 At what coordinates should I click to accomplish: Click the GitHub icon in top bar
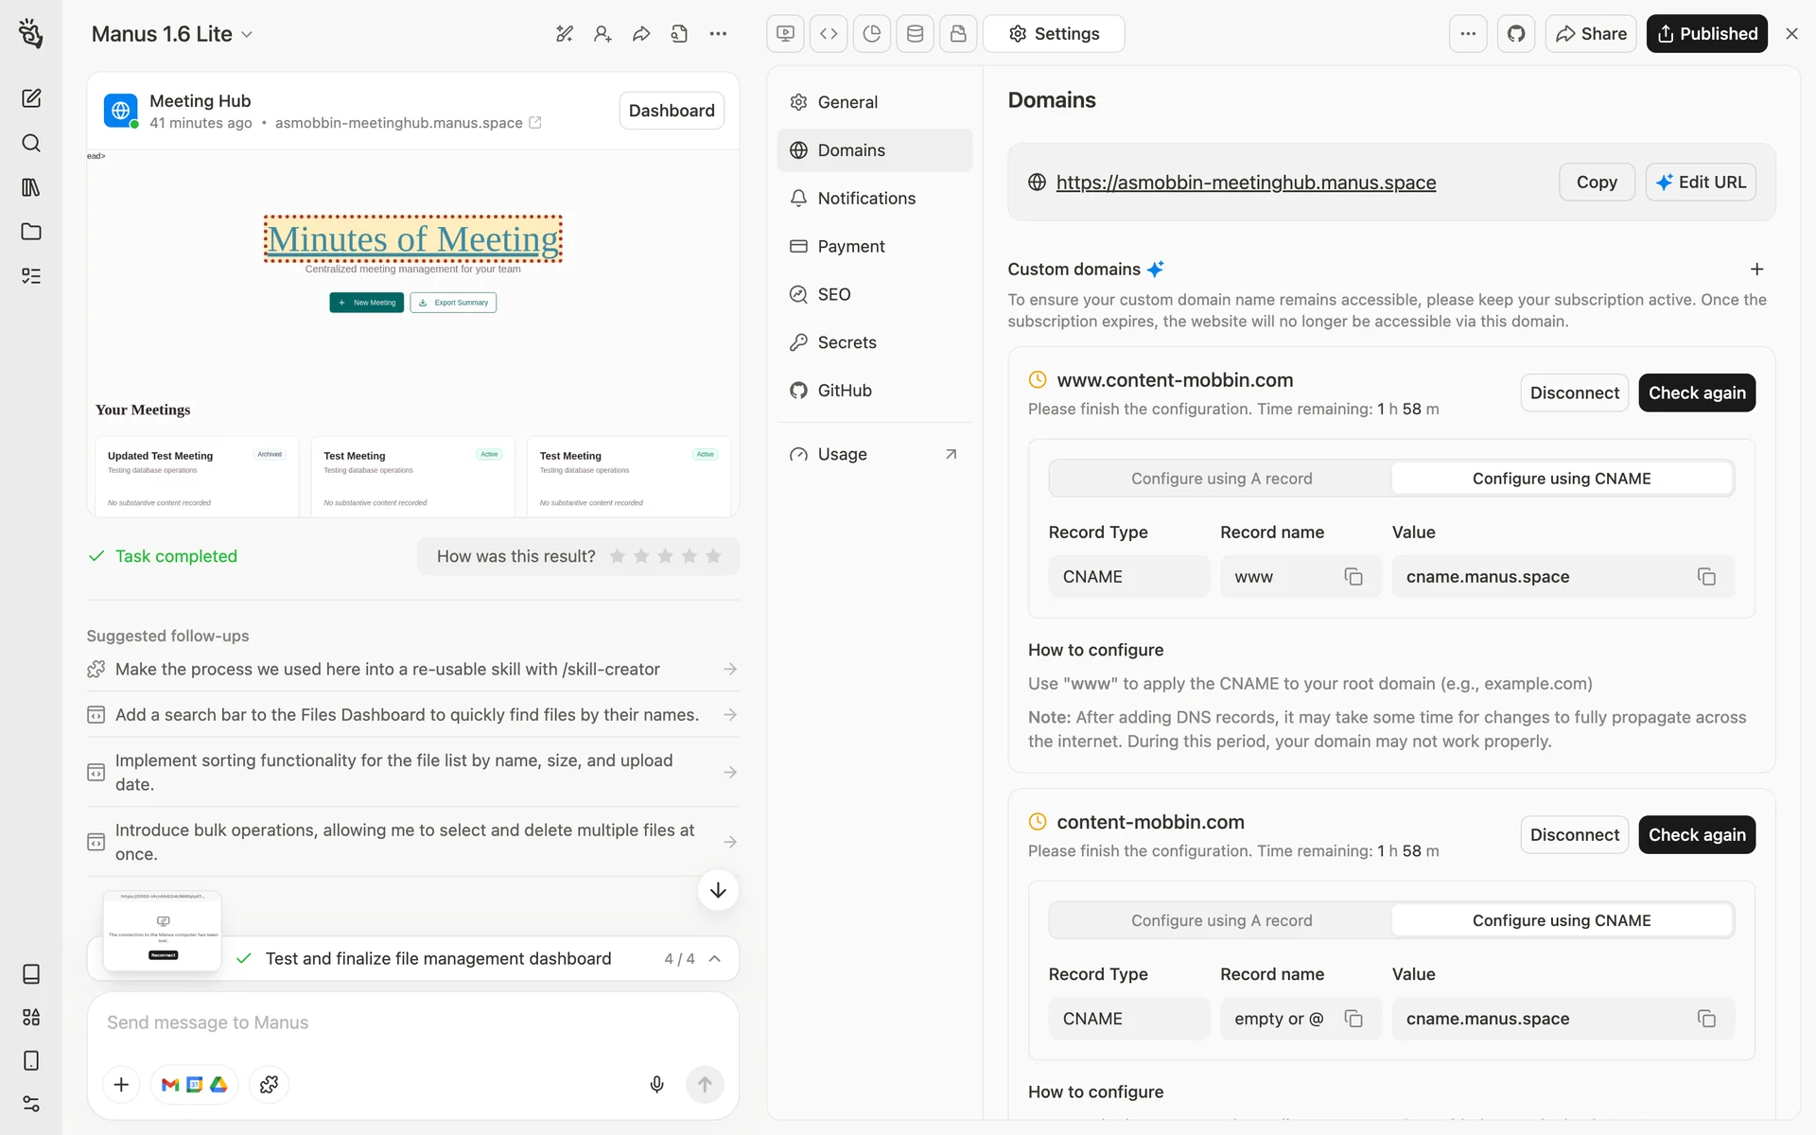pos(1515,34)
